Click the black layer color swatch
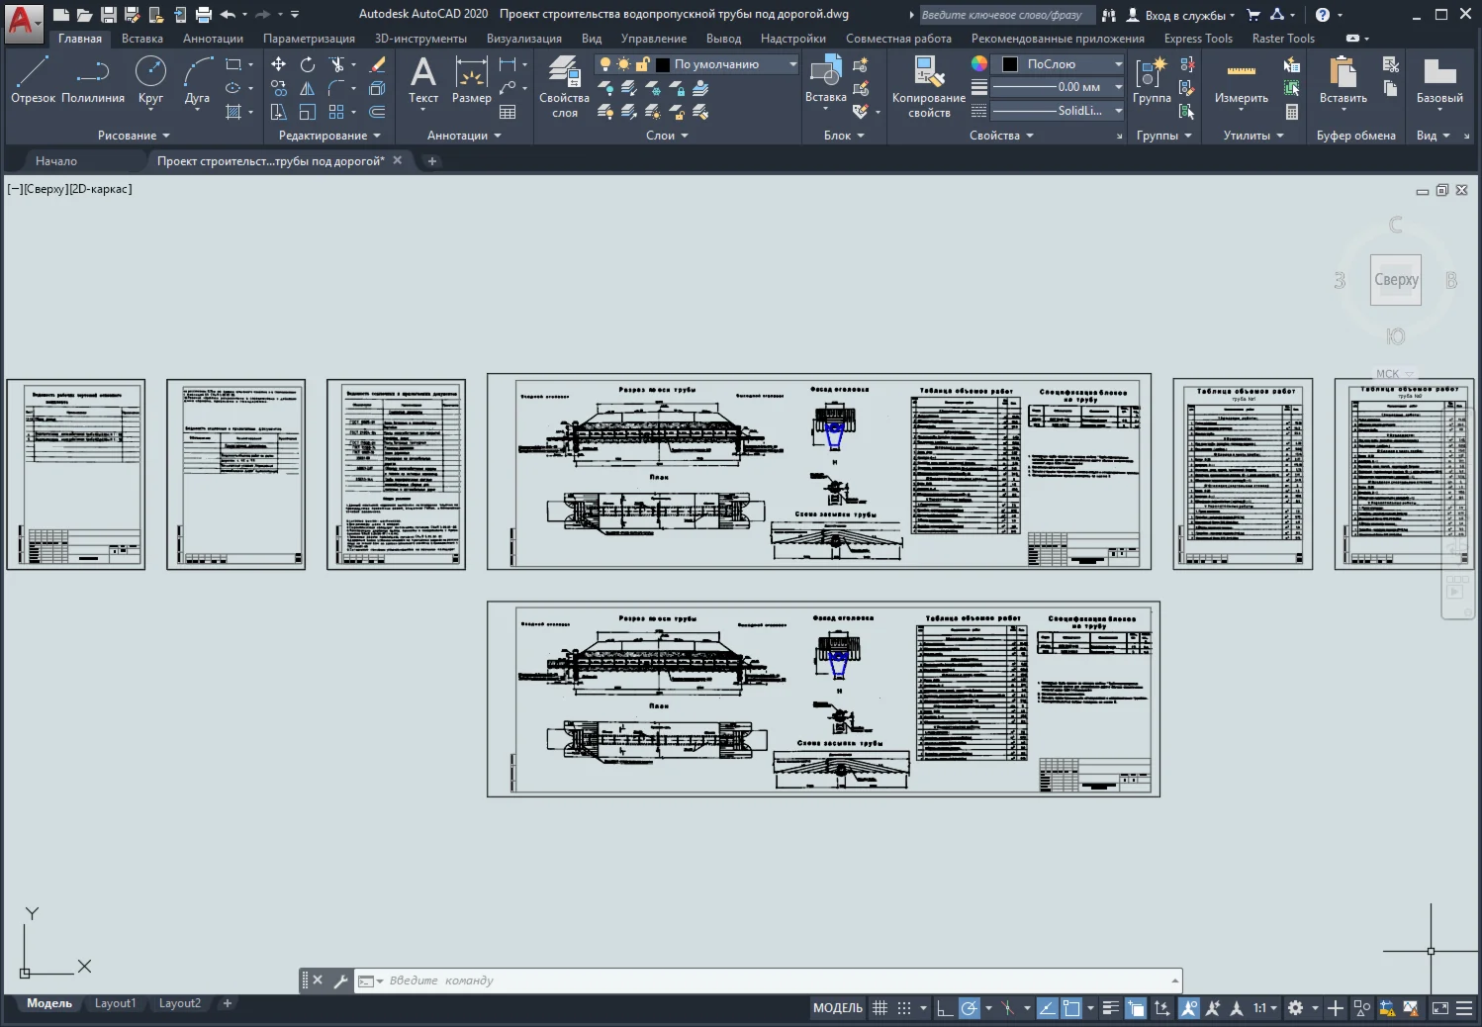 663,64
